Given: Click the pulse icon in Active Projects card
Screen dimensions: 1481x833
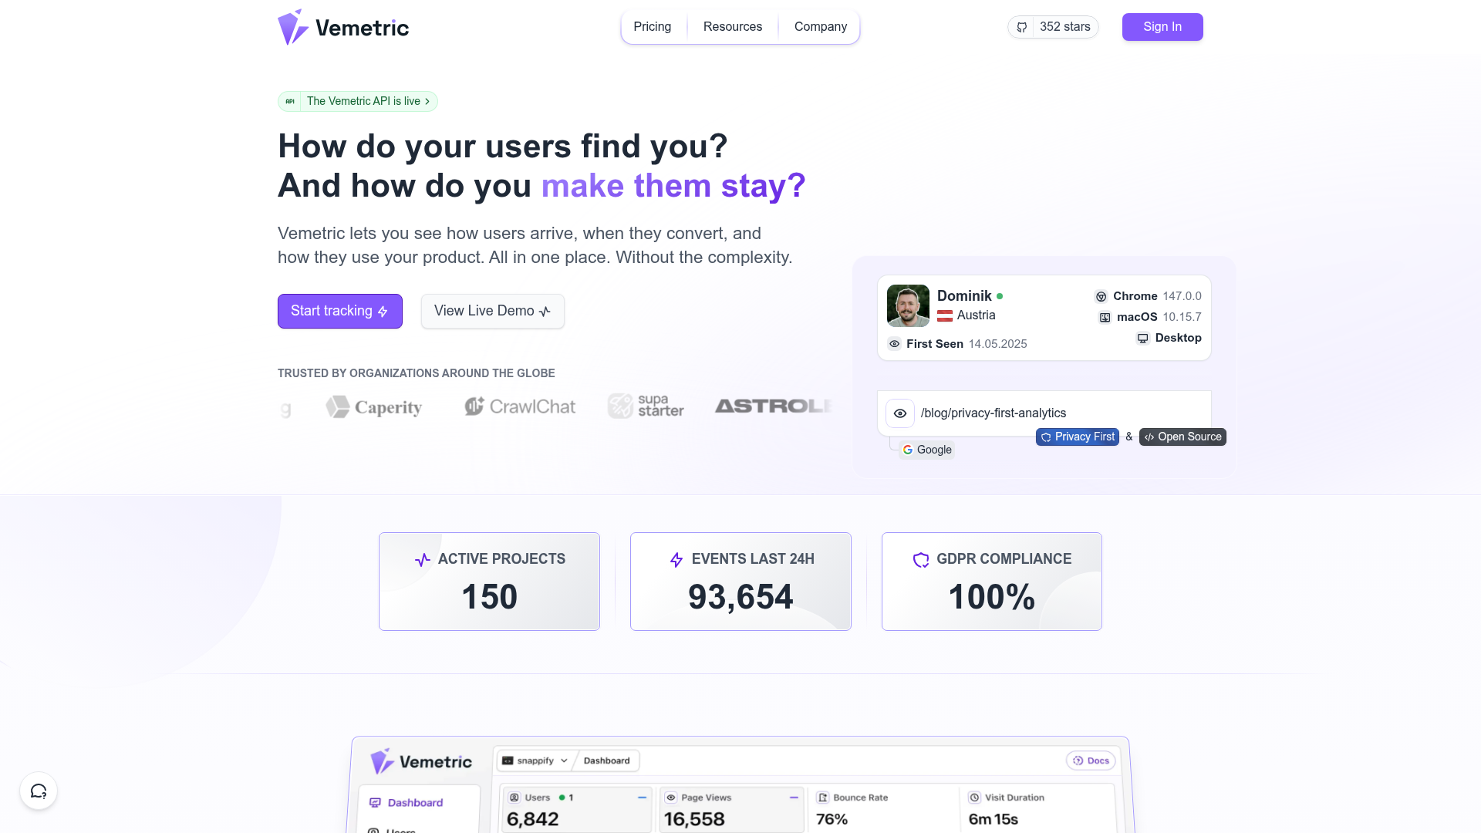Looking at the screenshot, I should click(x=423, y=560).
